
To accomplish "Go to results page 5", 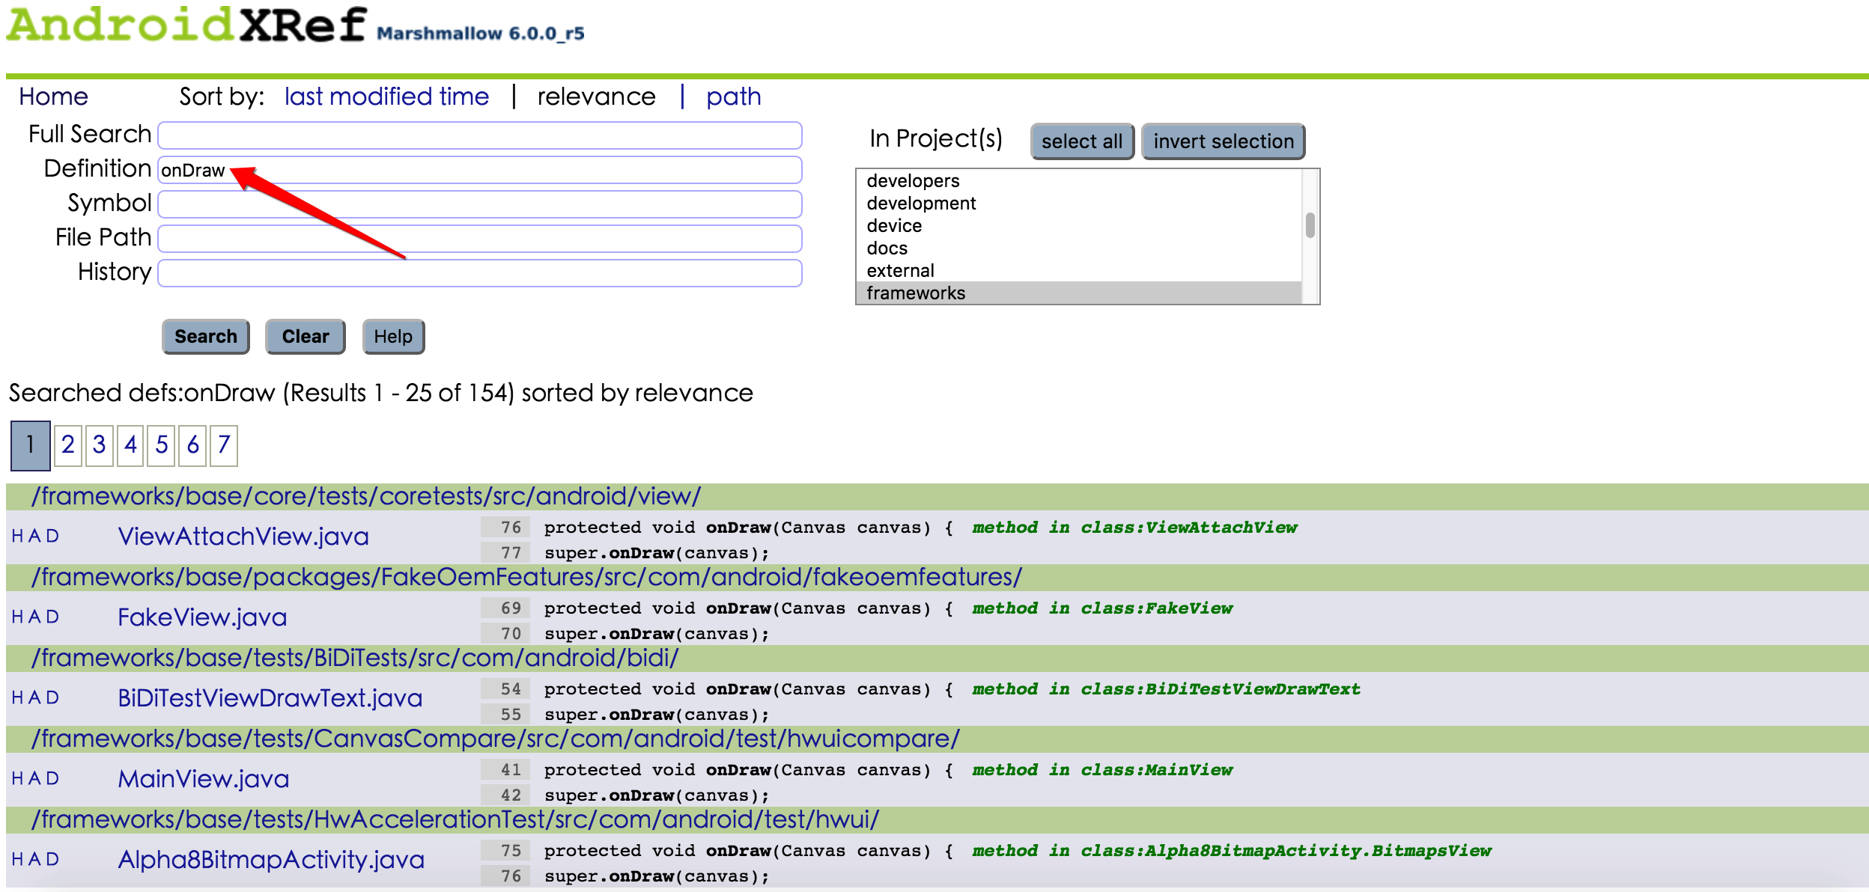I will (162, 445).
